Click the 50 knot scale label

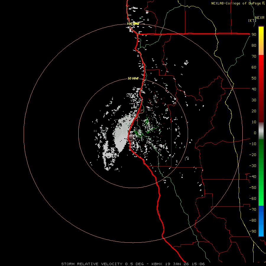[254, 78]
